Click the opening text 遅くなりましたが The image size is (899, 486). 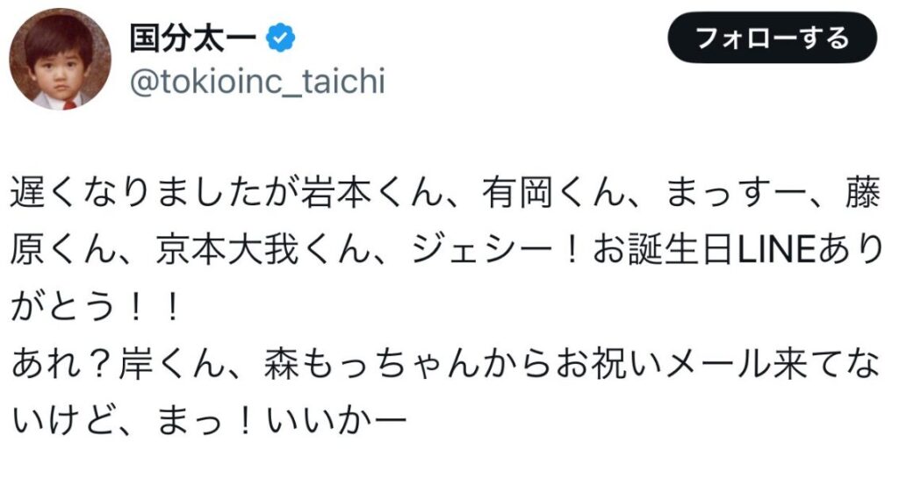coord(155,193)
